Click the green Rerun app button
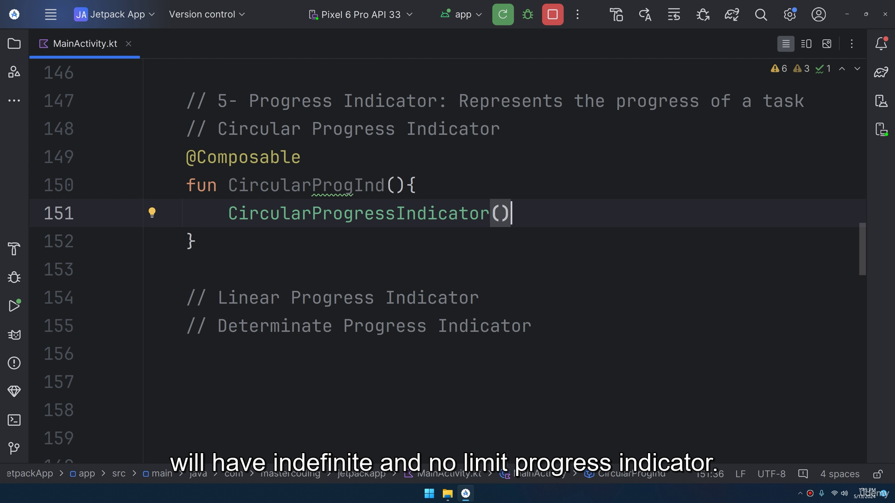Screen dimensions: 895x503 503,14
